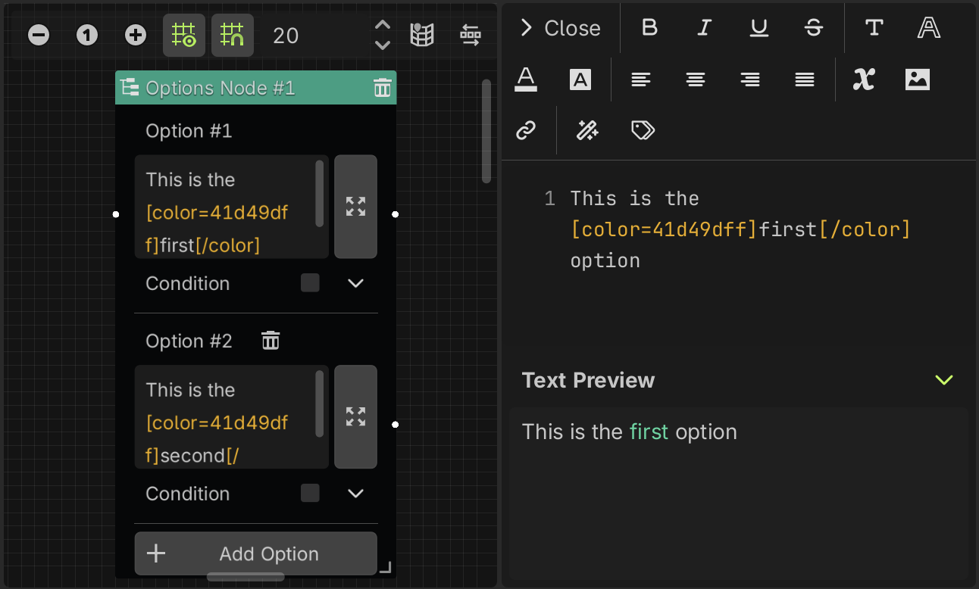Click the snap distance value 20
Viewport: 979px width, 589px height.
point(286,36)
